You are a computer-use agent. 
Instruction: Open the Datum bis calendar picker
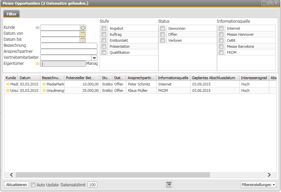[x=83, y=40]
